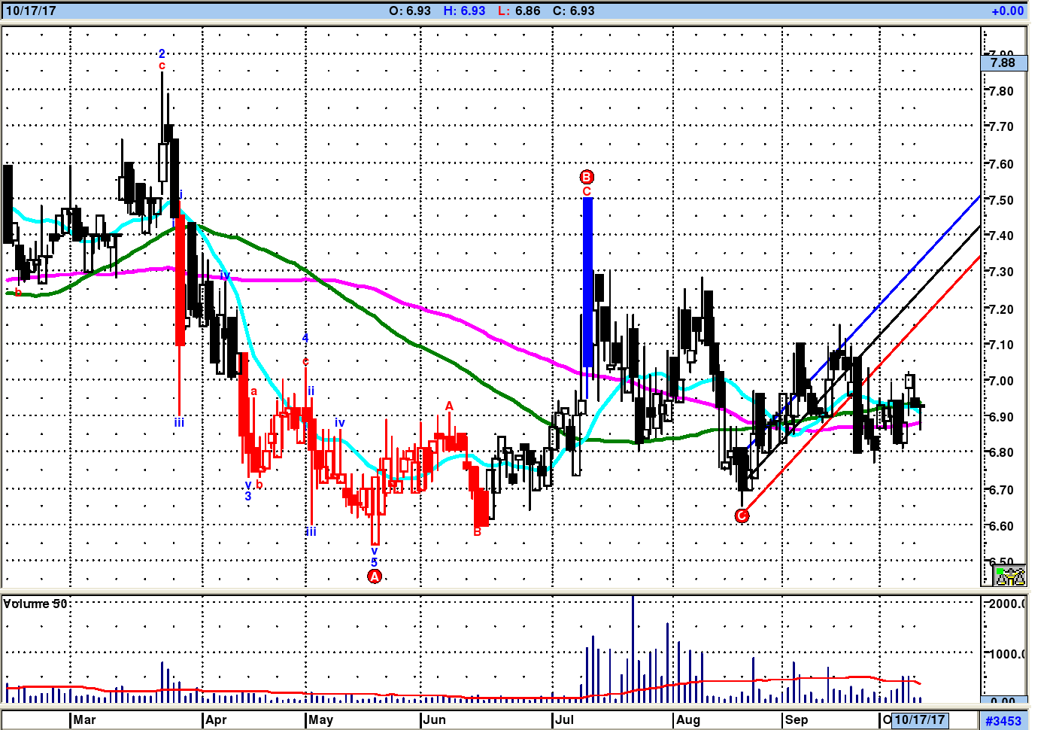Select the Jul label on the time axis

(564, 720)
